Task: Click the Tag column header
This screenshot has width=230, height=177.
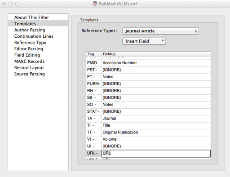Action: click(x=94, y=54)
